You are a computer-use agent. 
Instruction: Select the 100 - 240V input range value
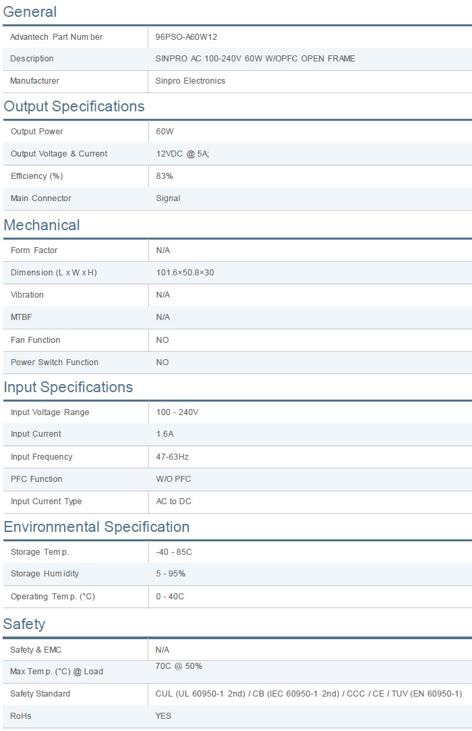pyautogui.click(x=177, y=412)
